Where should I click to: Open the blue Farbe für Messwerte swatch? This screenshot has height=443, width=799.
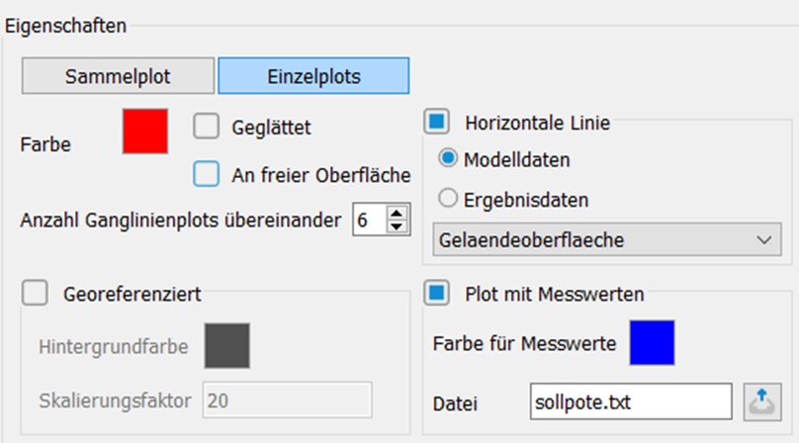pyautogui.click(x=653, y=342)
